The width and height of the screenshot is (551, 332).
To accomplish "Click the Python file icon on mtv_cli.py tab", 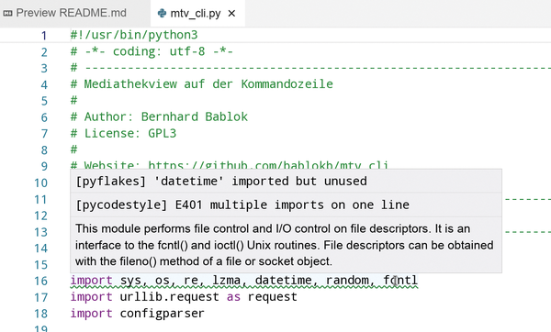I will click(162, 14).
